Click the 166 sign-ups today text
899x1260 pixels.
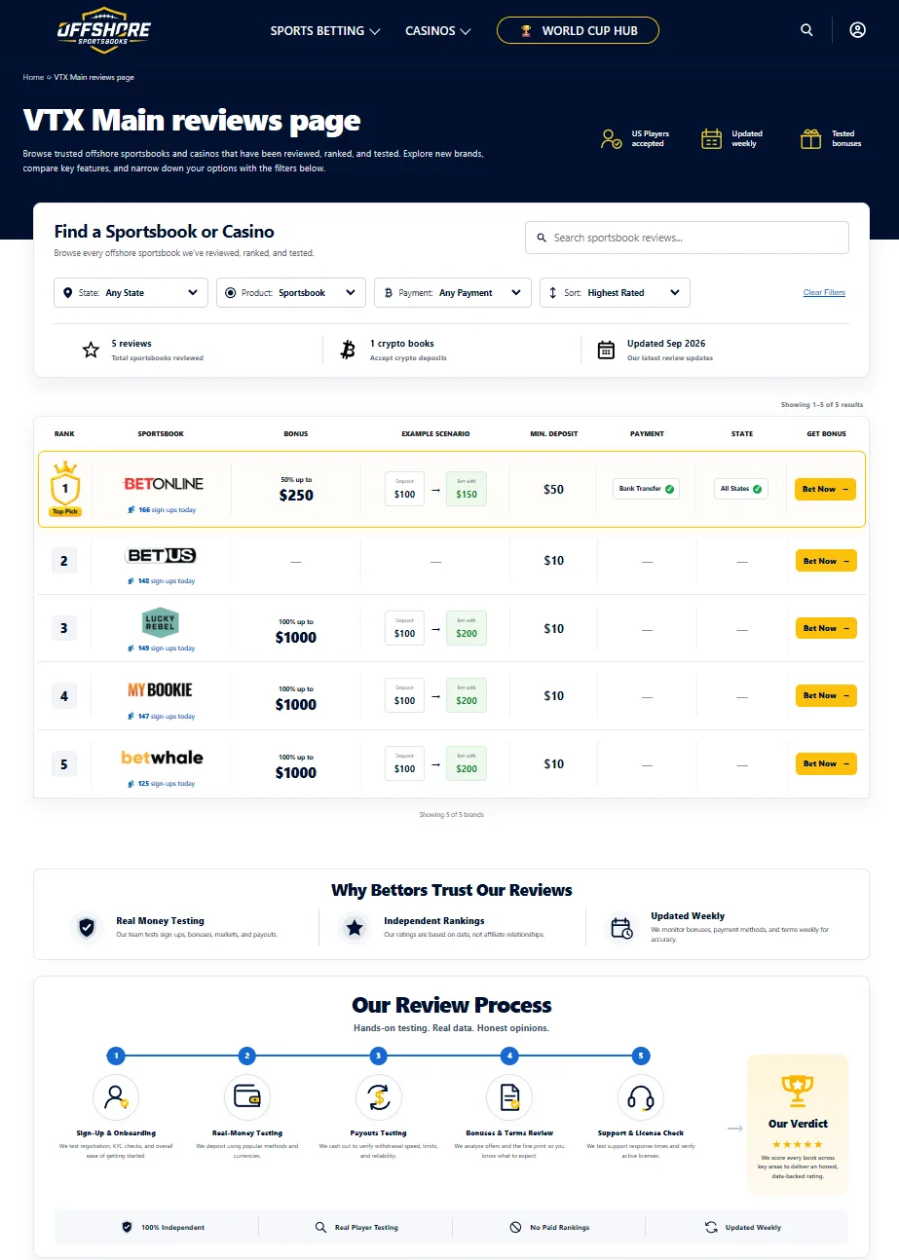point(167,510)
